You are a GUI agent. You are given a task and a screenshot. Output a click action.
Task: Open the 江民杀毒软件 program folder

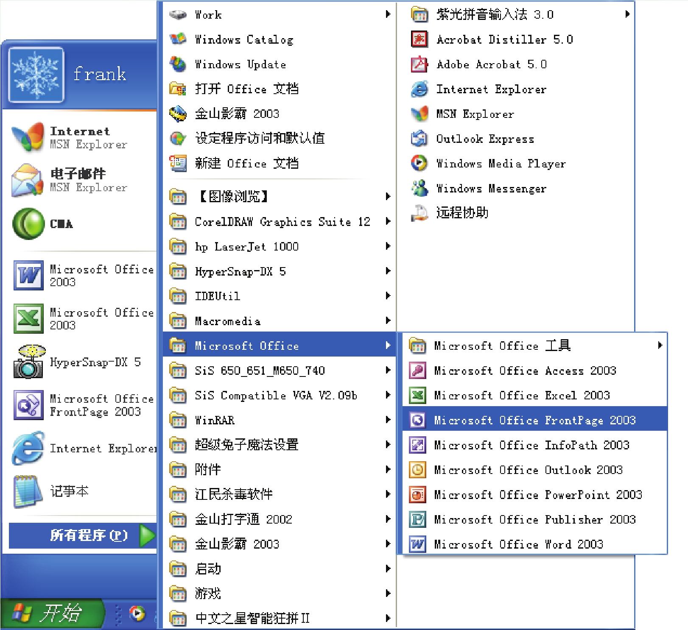coord(280,494)
